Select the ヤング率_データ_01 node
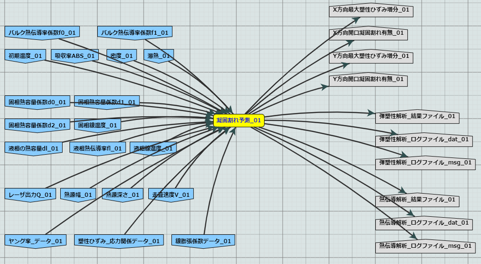The image size is (481, 264). [36, 241]
